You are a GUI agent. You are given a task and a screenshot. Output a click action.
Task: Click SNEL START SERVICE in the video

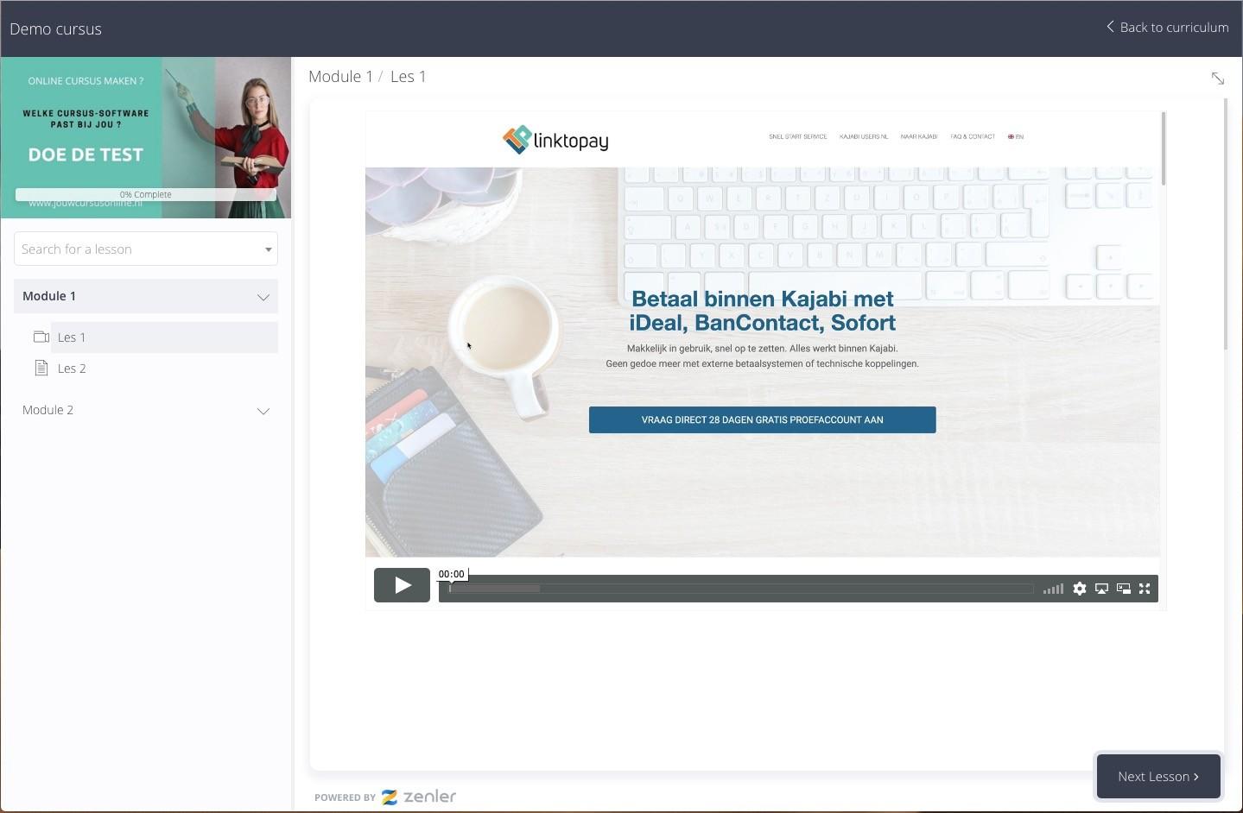click(x=798, y=136)
